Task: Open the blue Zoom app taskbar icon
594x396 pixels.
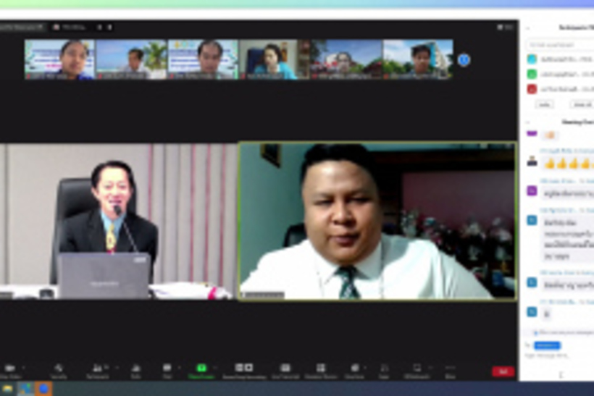Action: (43, 389)
